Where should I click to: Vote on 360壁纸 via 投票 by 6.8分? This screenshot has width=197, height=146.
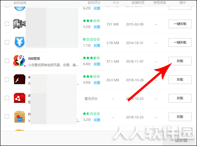[x=97, y=64]
